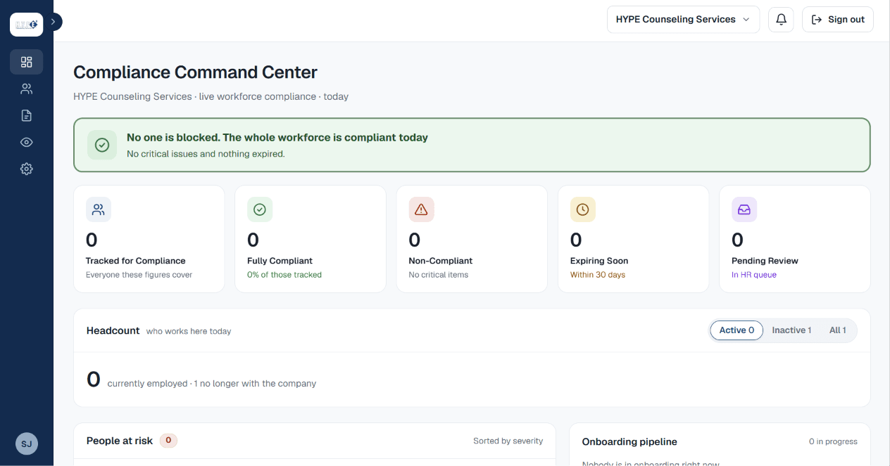Click the Compliance Command Center heading
Screen dimensions: 890x466
pyautogui.click(x=195, y=72)
